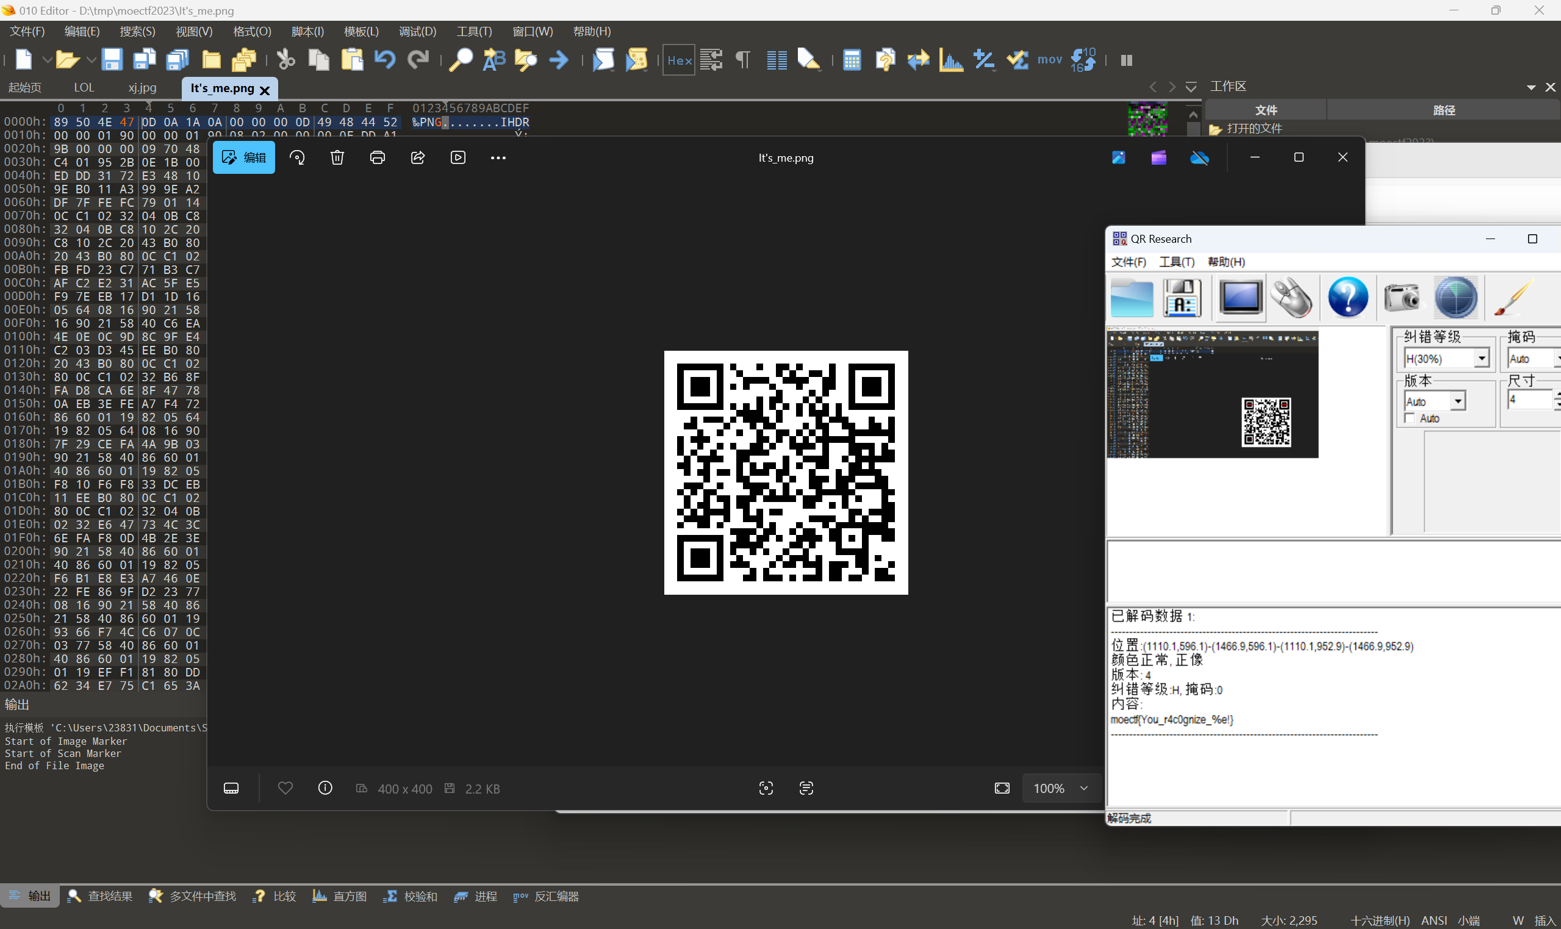Expand 打开的文件 folder in workspace
Screen dimensions: 1561x929
pyautogui.click(x=1246, y=129)
